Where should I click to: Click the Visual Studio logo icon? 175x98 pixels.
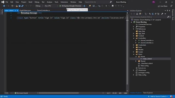pos(3,2)
